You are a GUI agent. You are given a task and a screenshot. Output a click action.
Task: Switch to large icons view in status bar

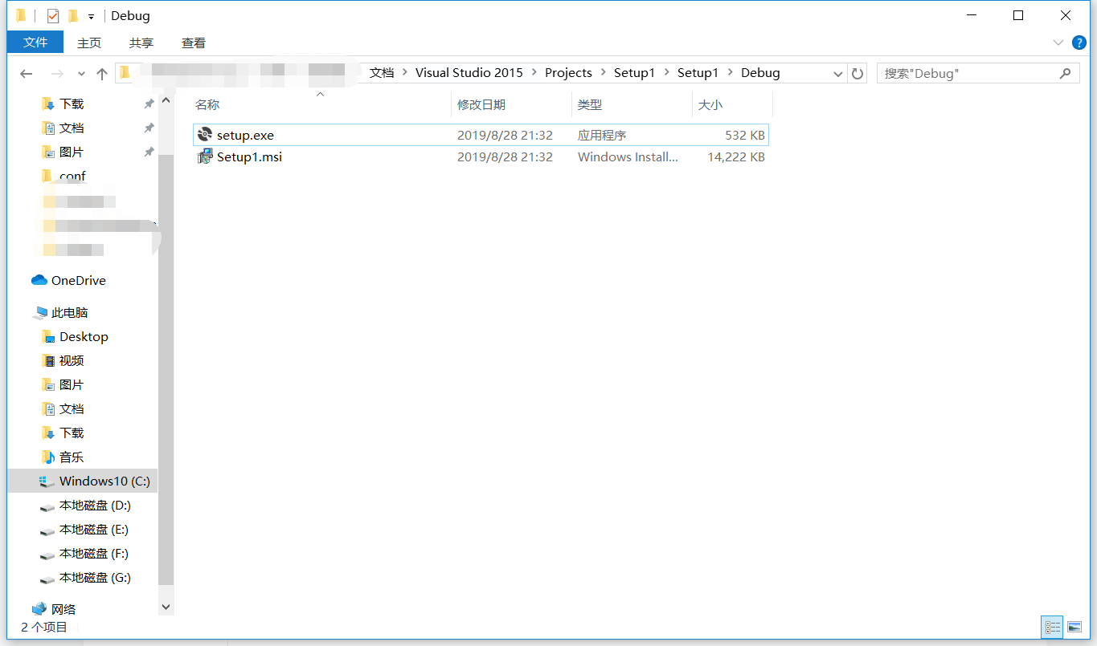coord(1074,627)
